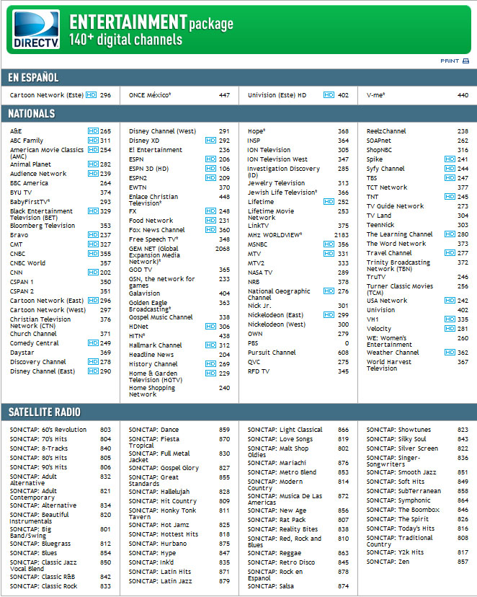Image resolution: width=477 pixels, height=597 pixels.
Task: Click SONICTAP: Latin Jazz radio entry
Action: 179,581
